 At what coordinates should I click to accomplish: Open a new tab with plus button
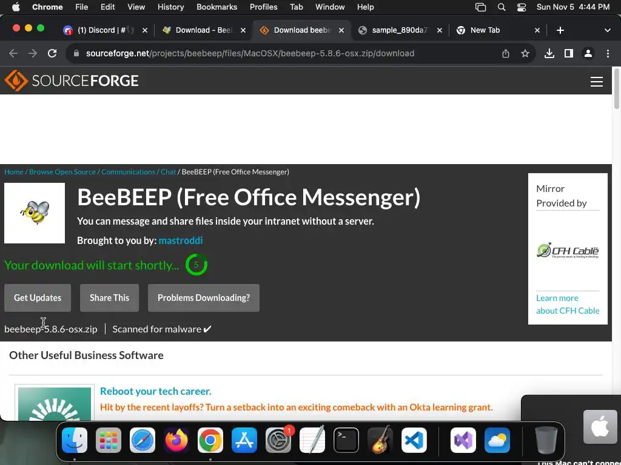click(x=560, y=30)
